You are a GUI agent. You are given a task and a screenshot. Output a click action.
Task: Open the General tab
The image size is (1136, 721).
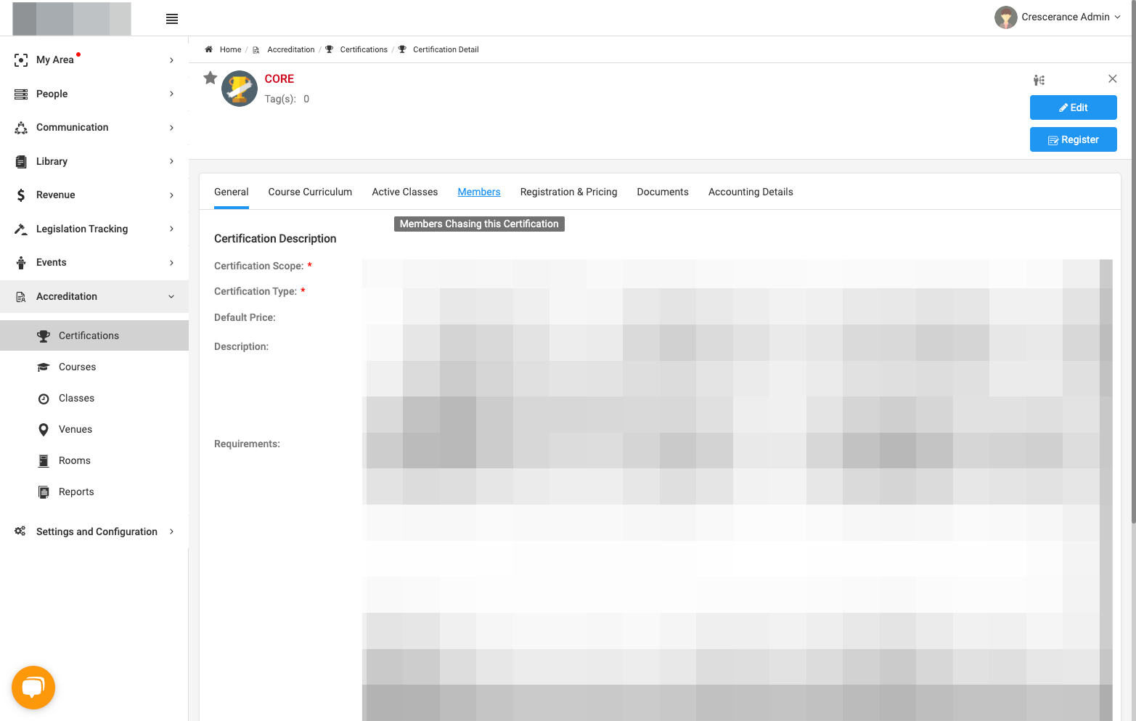(232, 192)
